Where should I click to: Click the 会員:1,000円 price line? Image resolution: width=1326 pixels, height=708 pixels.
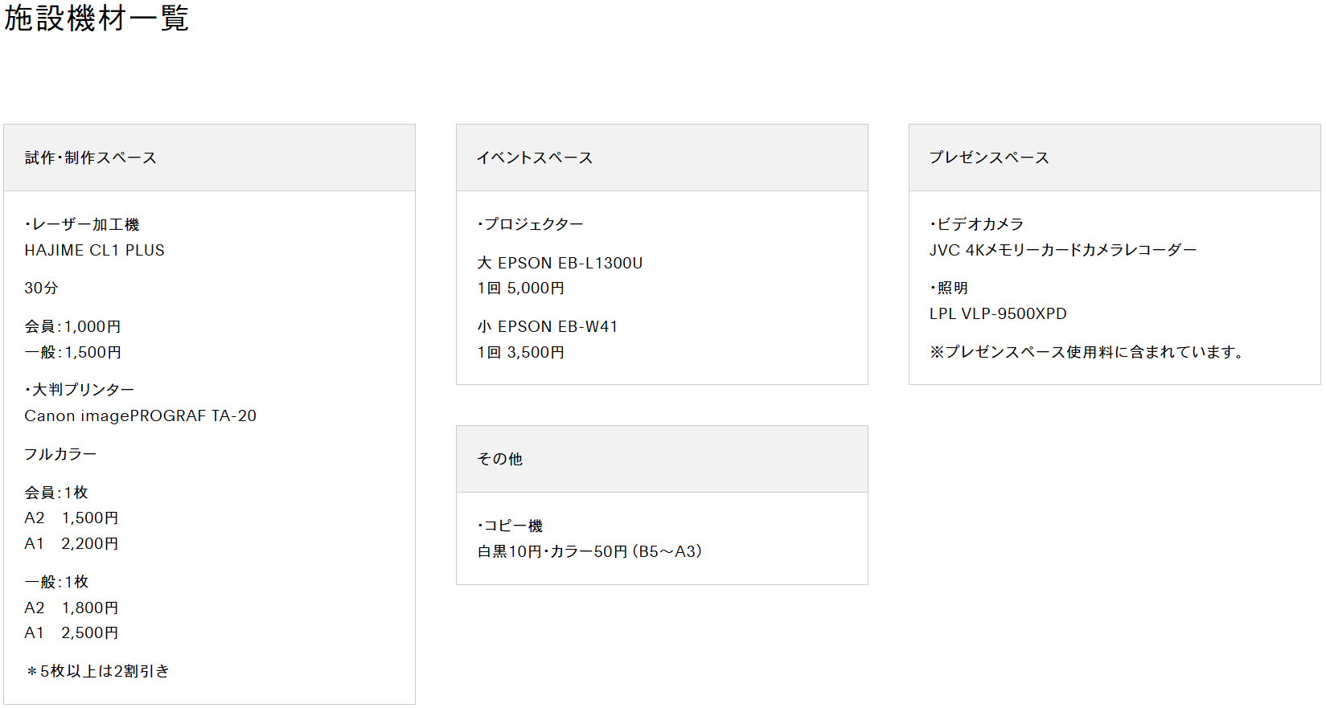coord(73,326)
